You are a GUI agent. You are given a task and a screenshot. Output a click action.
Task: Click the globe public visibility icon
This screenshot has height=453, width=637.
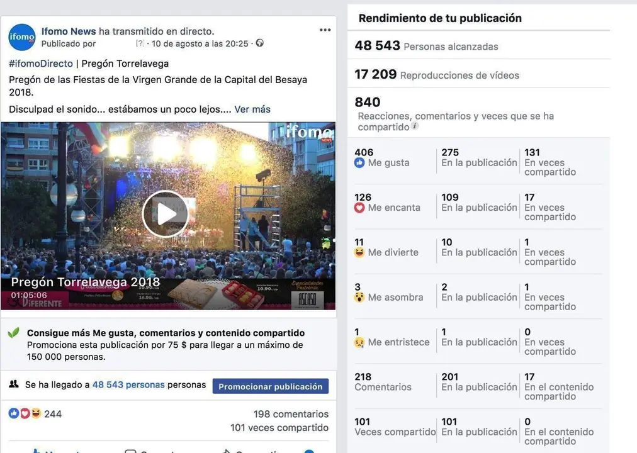[x=259, y=43]
